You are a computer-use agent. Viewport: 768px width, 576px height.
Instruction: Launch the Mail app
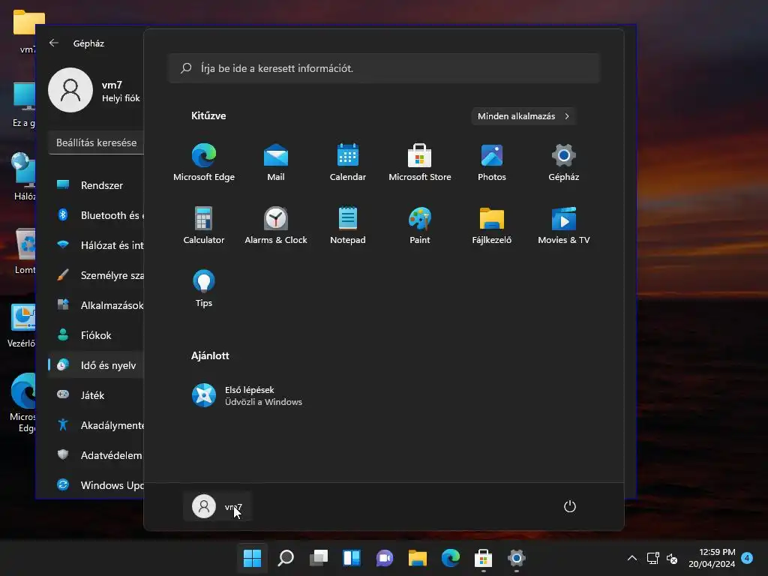point(276,163)
